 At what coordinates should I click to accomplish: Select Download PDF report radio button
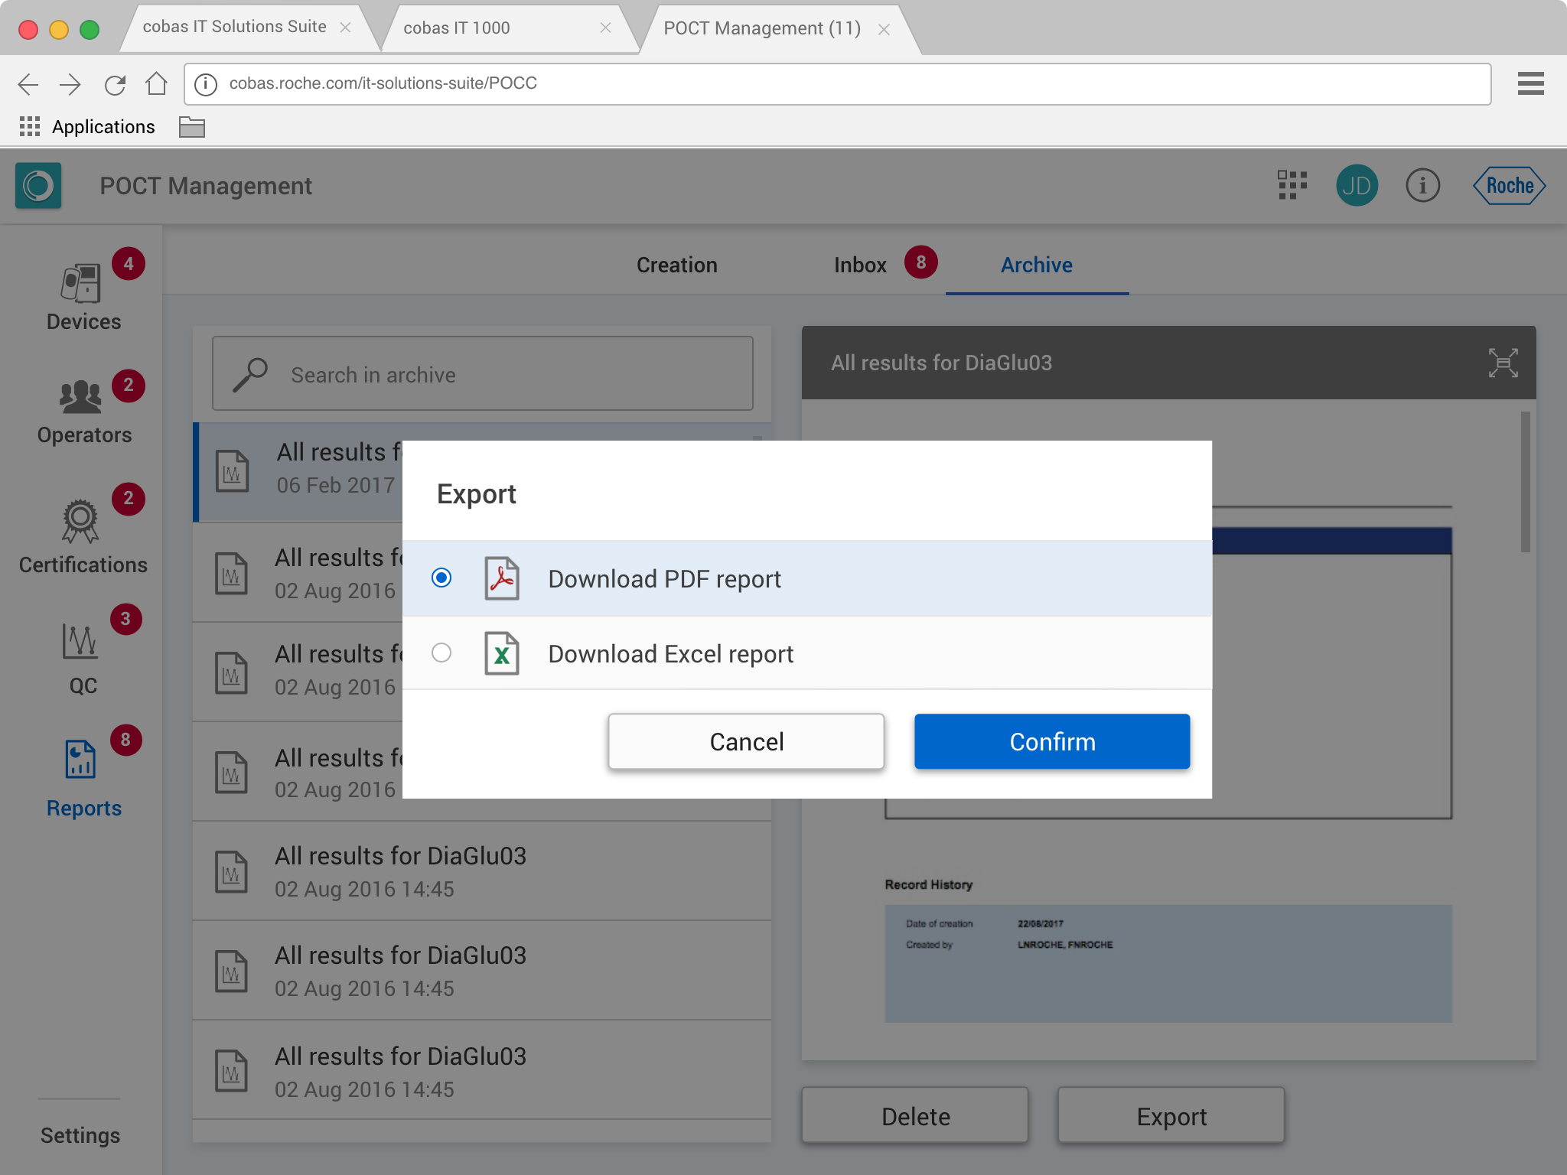441,578
